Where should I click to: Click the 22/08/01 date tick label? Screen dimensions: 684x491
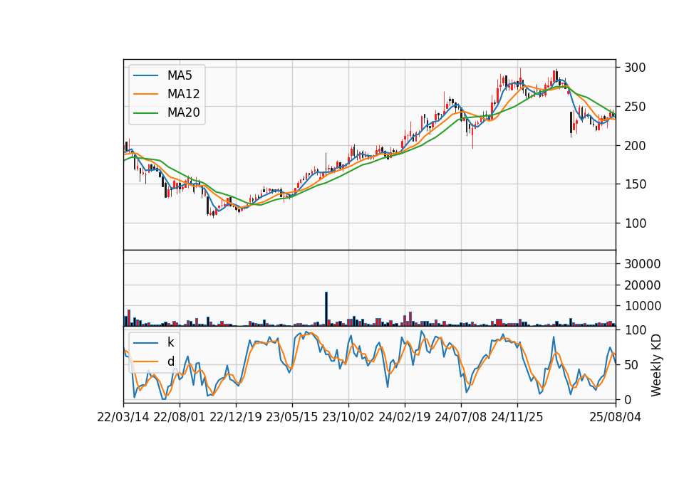pyautogui.click(x=180, y=417)
